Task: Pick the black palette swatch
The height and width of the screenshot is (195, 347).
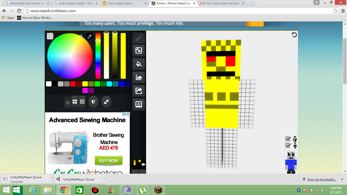Action: tap(55, 84)
